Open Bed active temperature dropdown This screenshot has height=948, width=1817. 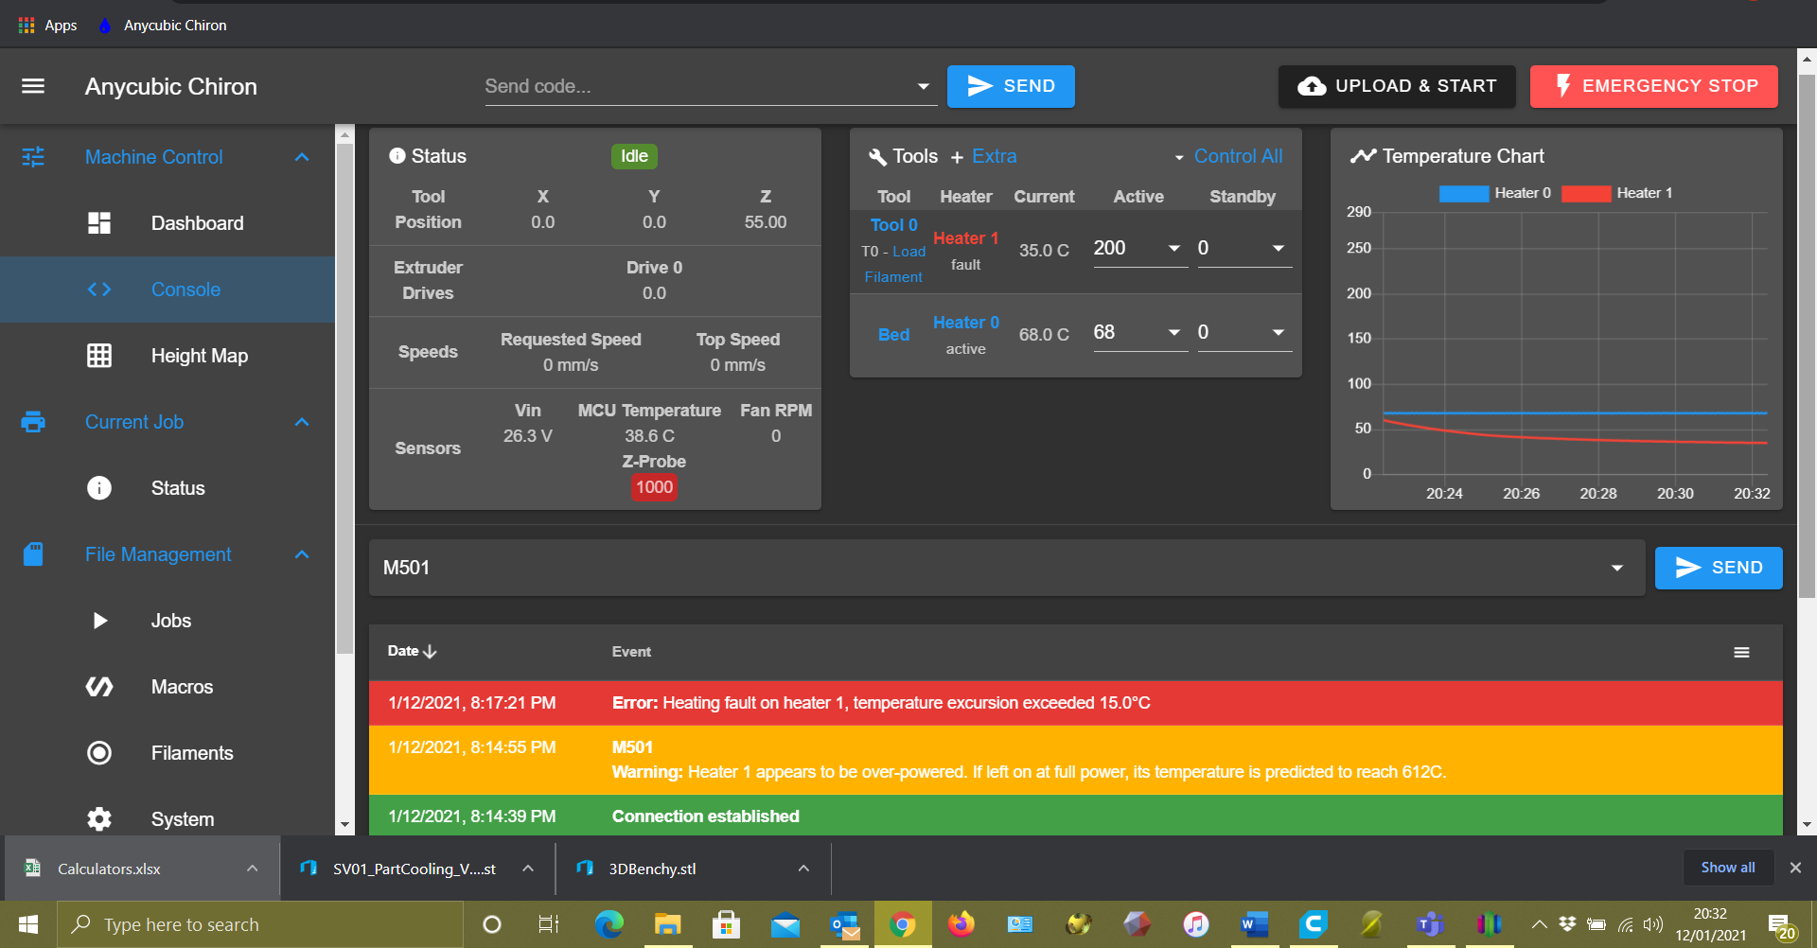tap(1174, 332)
